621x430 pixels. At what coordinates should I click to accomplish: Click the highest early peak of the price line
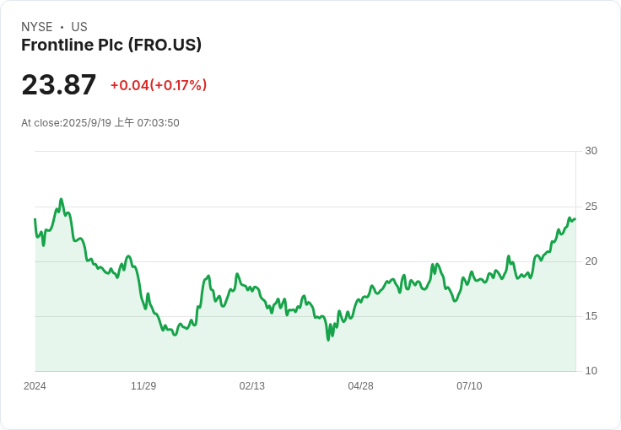pyautogui.click(x=61, y=200)
